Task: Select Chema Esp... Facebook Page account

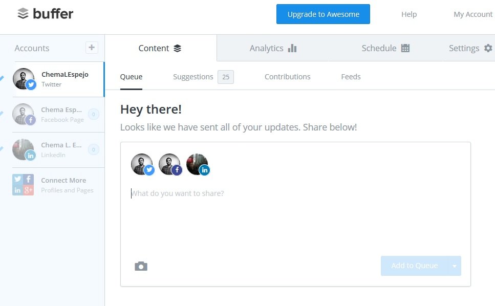Action: pyautogui.click(x=58, y=115)
